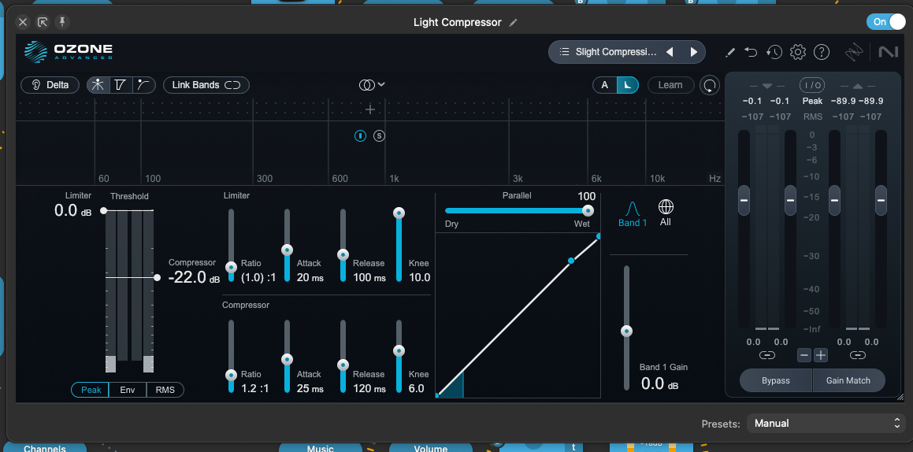The width and height of the screenshot is (913, 452).
Task: Click the Compressor ratio value 1.2 :1
Action: [255, 388]
